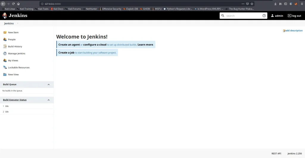305x158 pixels.
Task: Collapse the Build Queue panel
Action: tap(49, 85)
